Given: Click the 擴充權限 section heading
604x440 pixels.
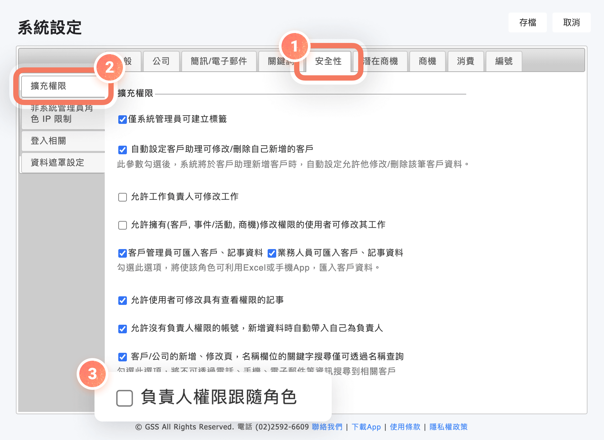Looking at the screenshot, I should coord(135,93).
